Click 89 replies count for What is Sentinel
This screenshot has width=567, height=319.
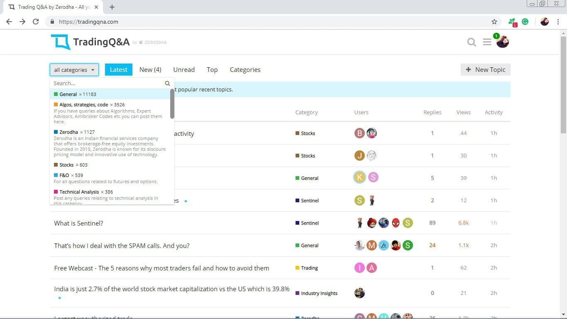432,223
